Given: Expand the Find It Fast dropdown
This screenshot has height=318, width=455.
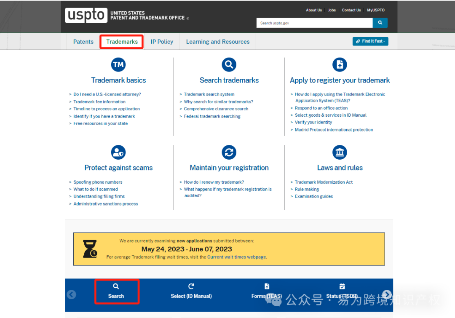Looking at the screenshot, I should 370,41.
